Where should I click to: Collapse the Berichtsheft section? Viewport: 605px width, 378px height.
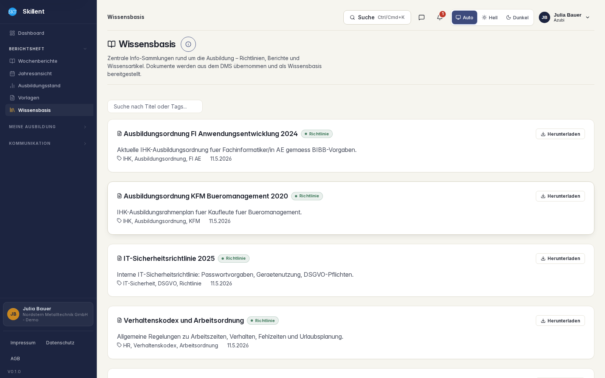click(48, 49)
